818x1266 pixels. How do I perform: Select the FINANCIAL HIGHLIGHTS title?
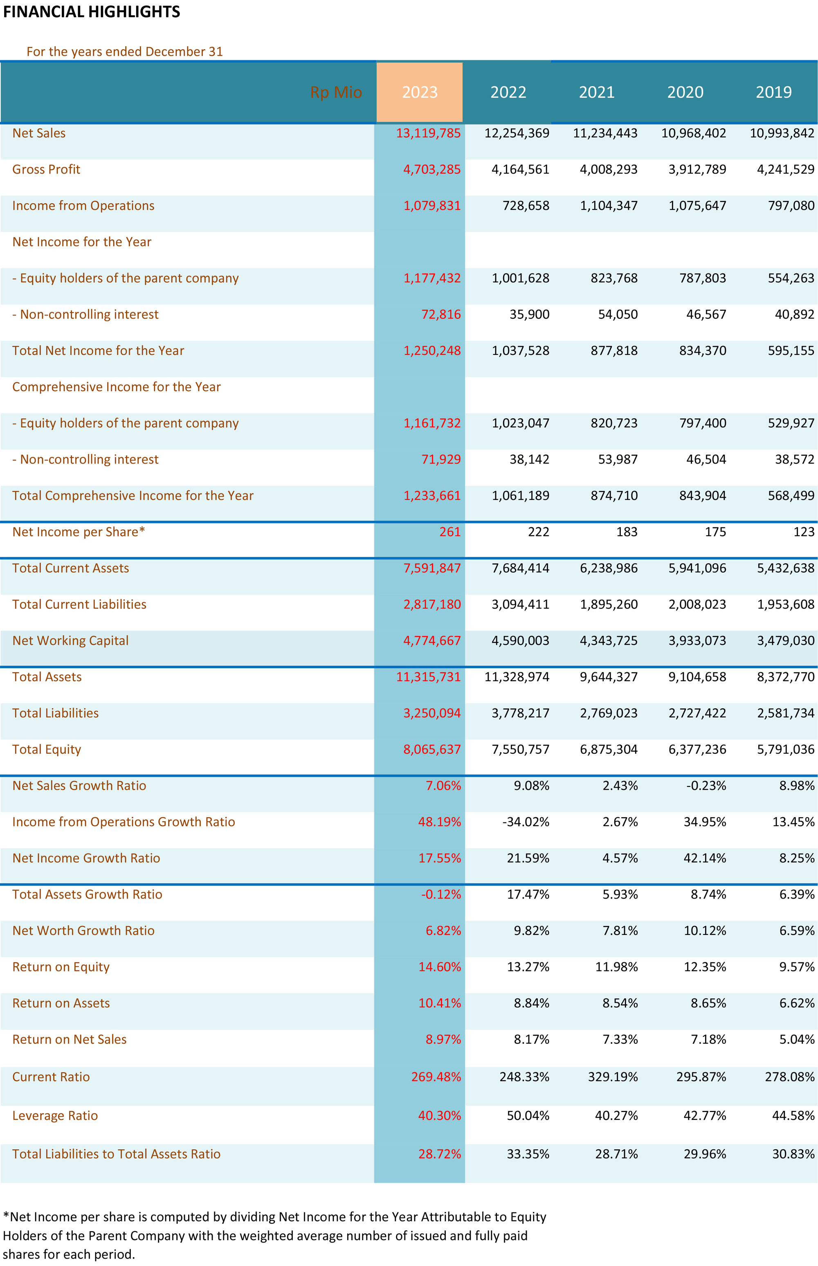coord(91,12)
